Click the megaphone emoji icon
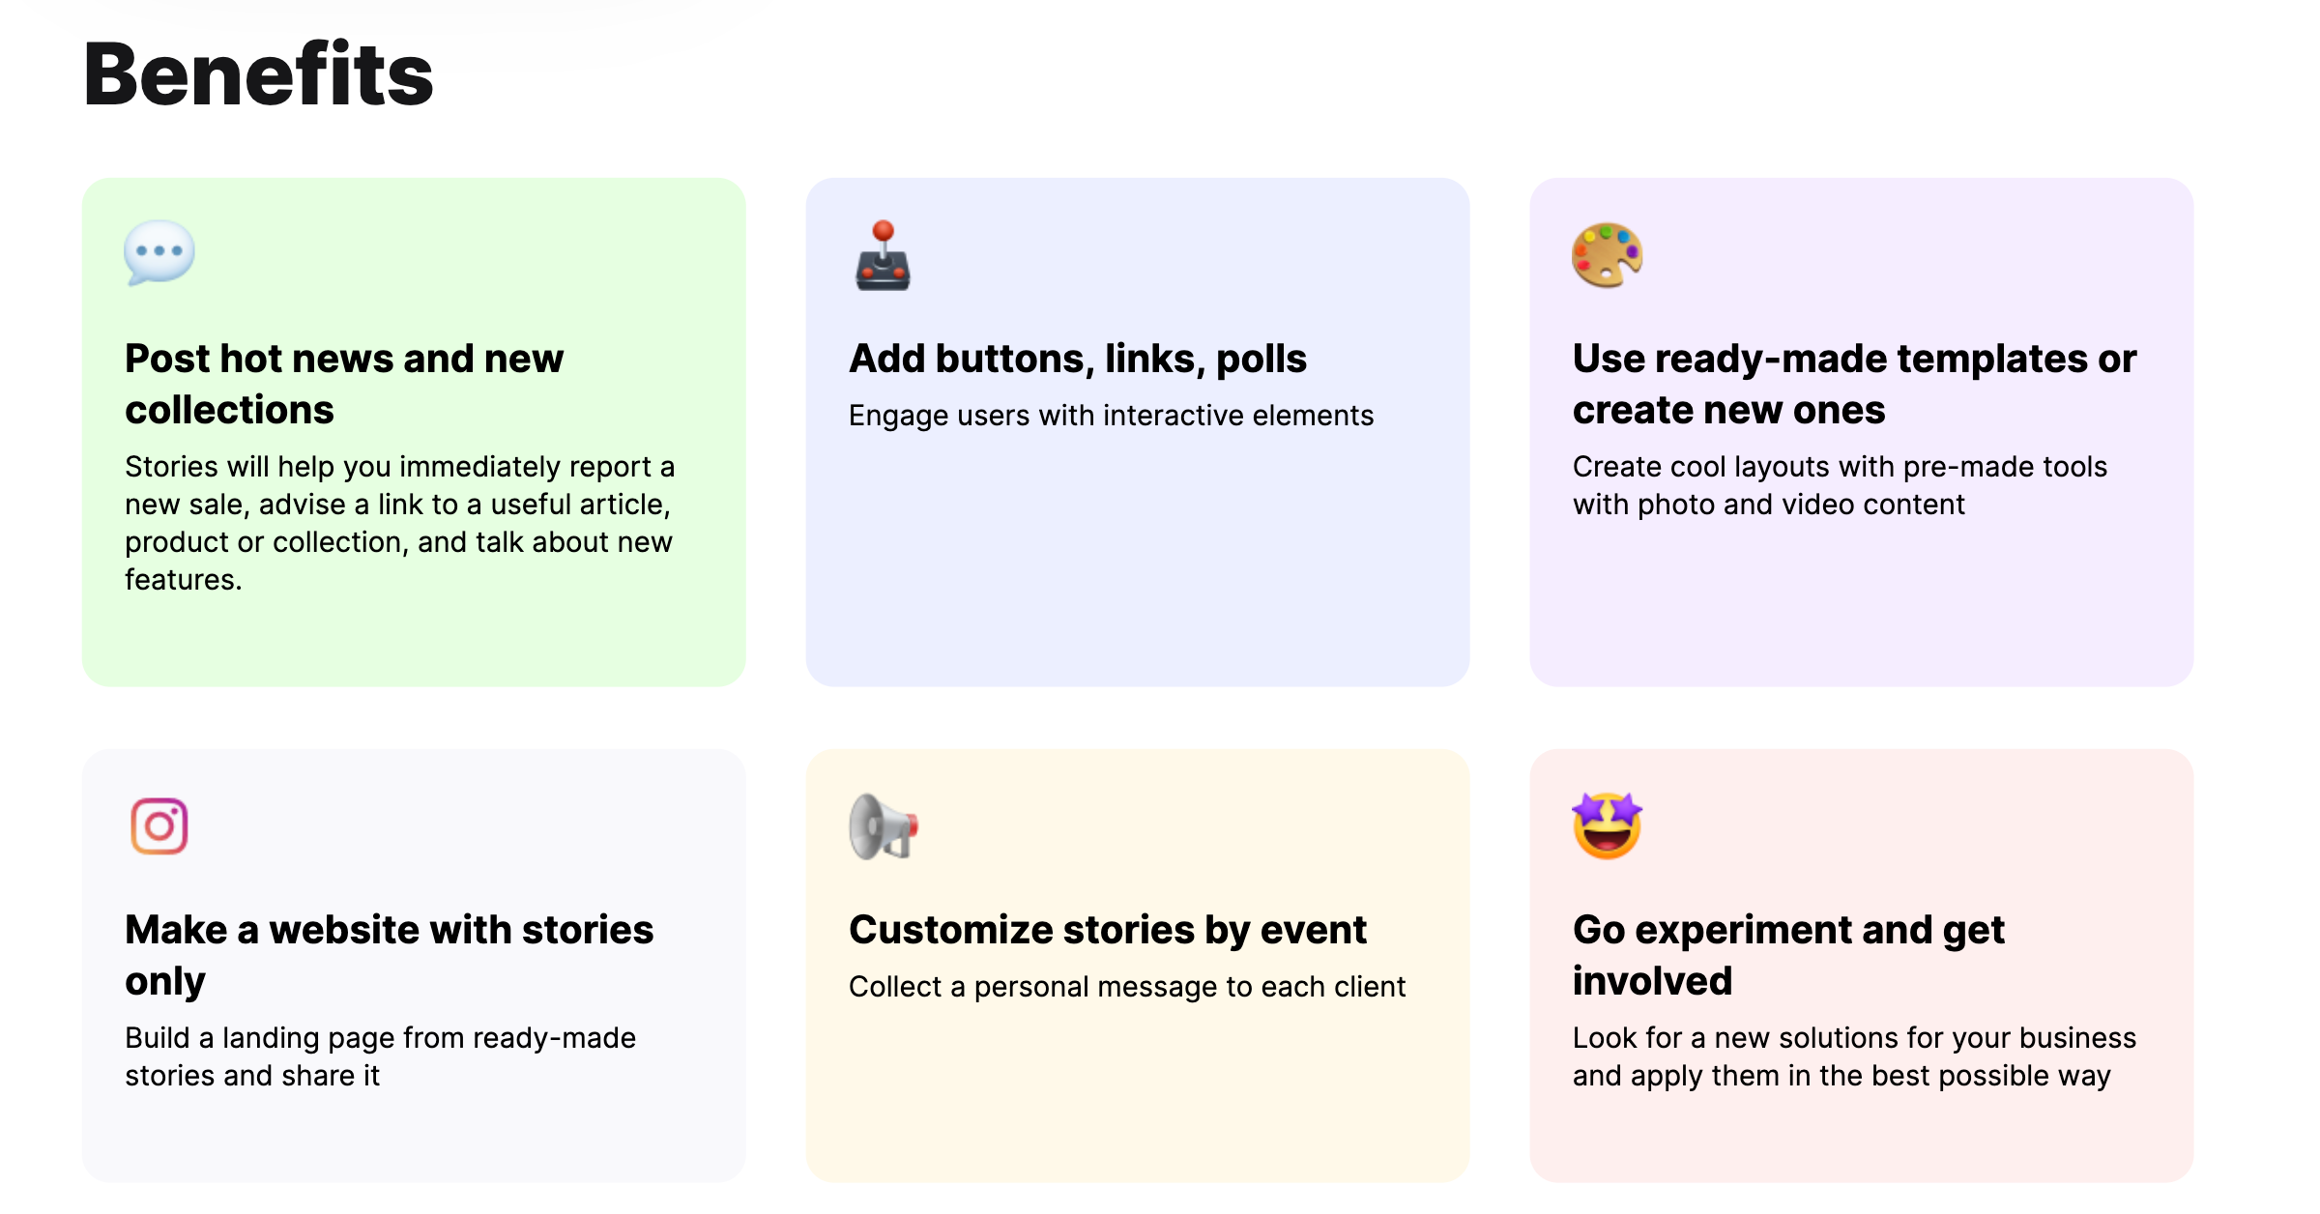 click(x=883, y=826)
